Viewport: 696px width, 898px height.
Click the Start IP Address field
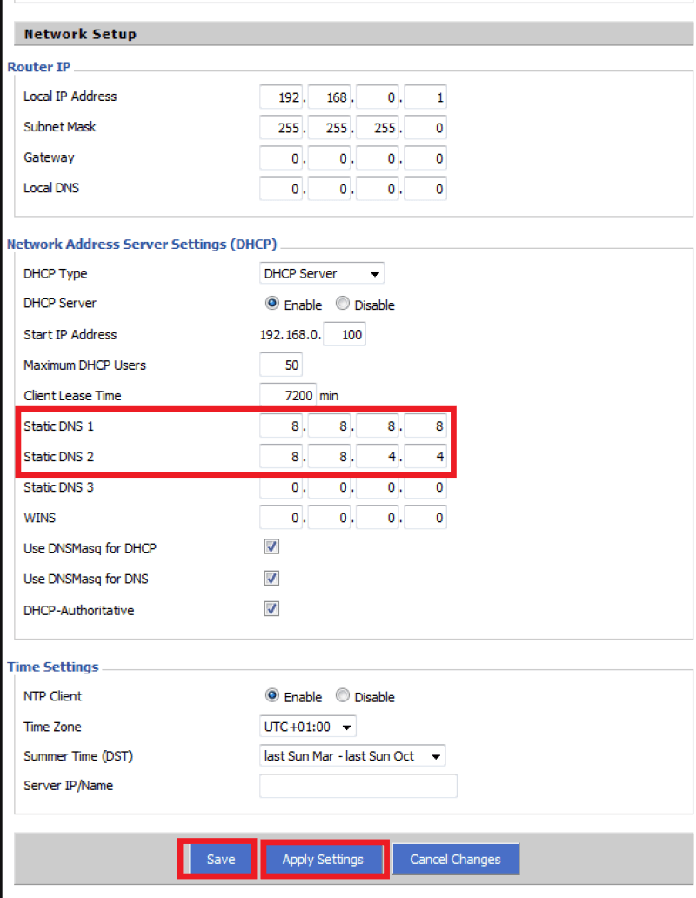[345, 334]
